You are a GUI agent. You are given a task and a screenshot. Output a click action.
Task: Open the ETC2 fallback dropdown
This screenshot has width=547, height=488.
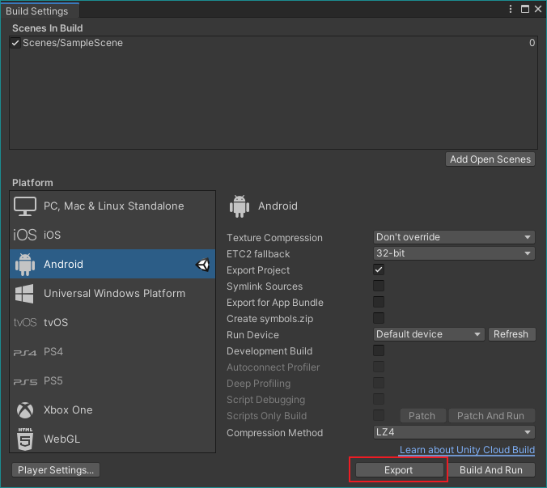point(454,253)
